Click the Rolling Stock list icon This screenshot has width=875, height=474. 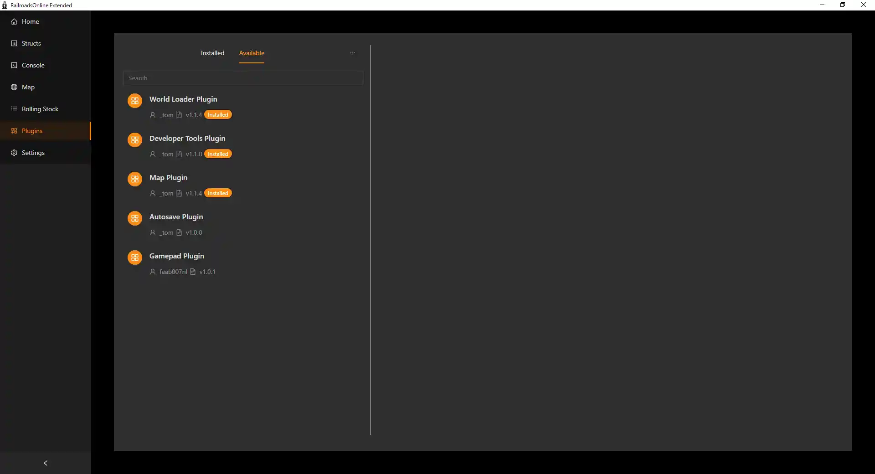point(14,109)
